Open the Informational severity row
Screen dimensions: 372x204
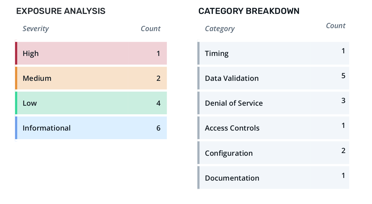click(92, 128)
